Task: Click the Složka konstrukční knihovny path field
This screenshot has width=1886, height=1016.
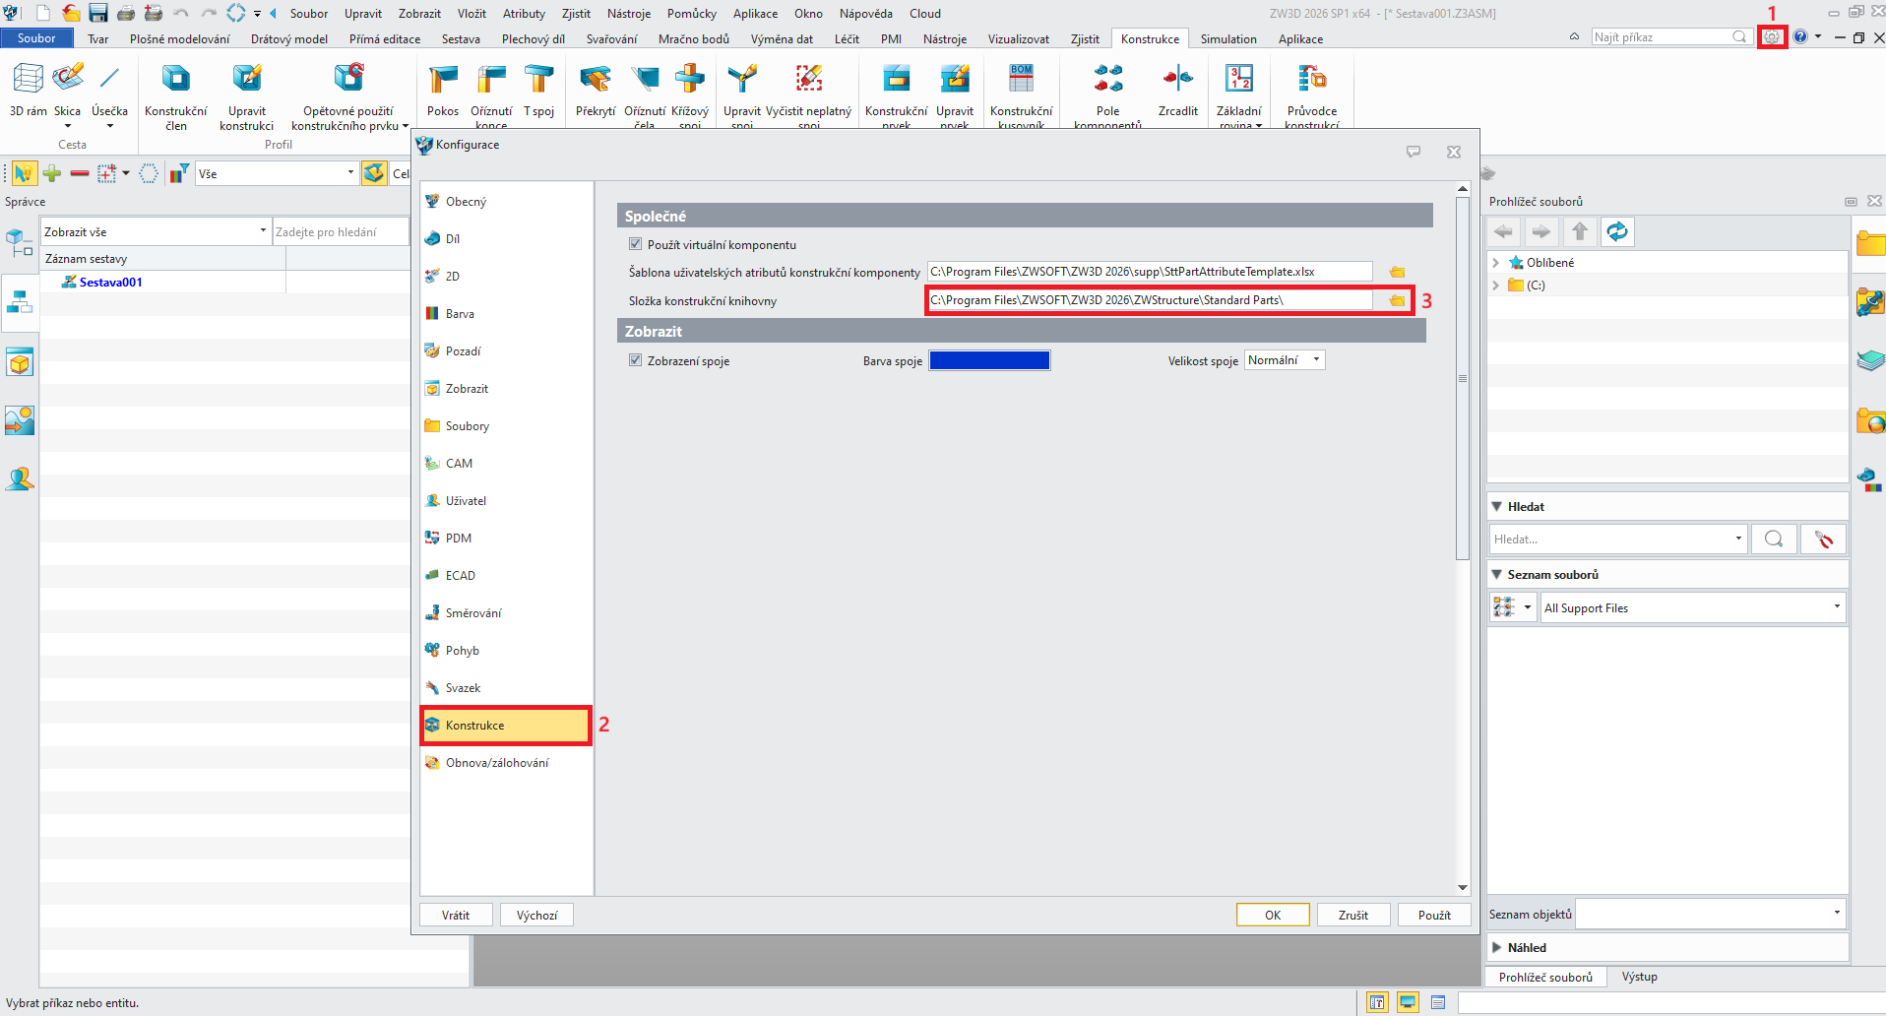Action: tap(1149, 300)
